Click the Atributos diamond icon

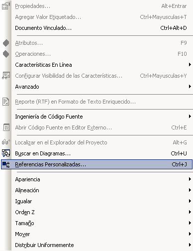coord(6,43)
